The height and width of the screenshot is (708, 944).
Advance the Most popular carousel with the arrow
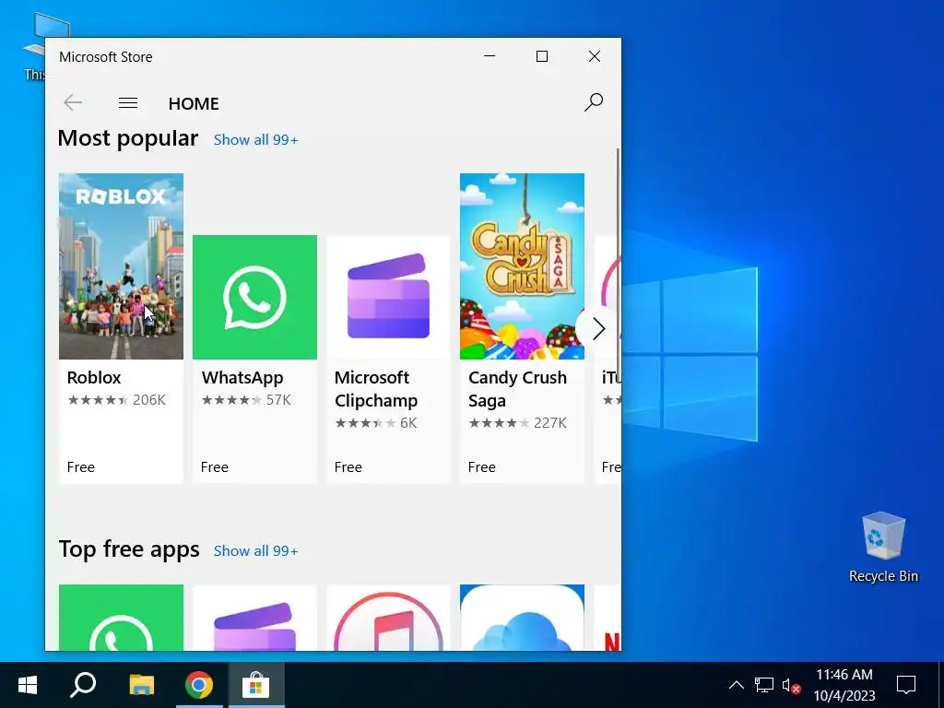click(597, 329)
